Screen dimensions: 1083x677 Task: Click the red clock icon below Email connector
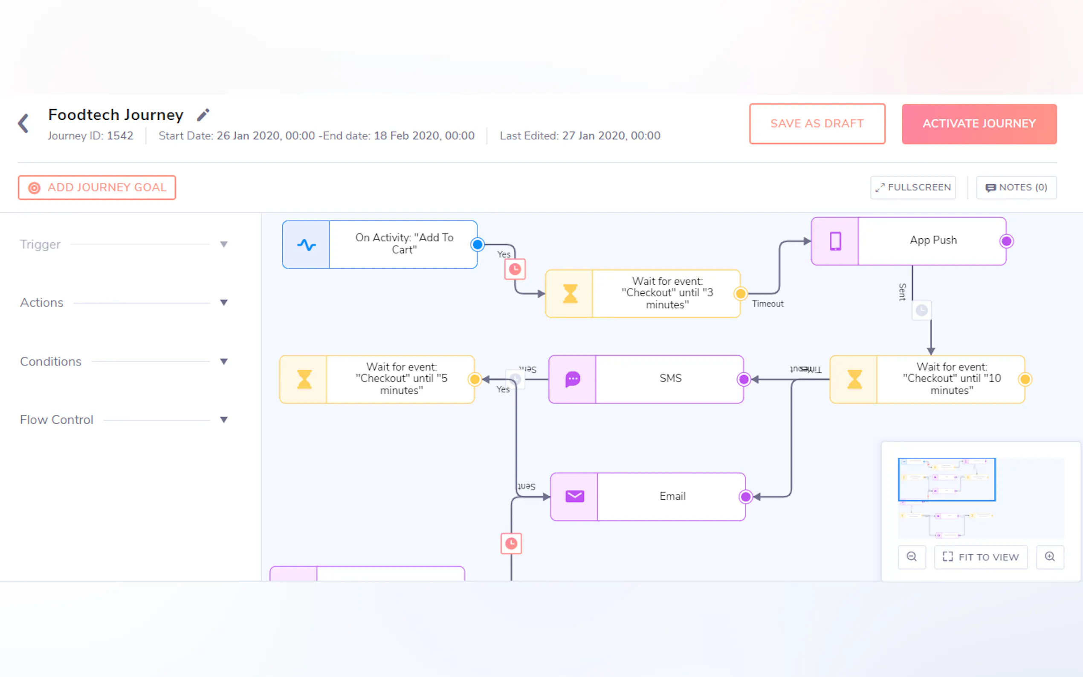coord(511,543)
